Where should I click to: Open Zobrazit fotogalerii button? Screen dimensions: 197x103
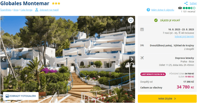click(21, 96)
